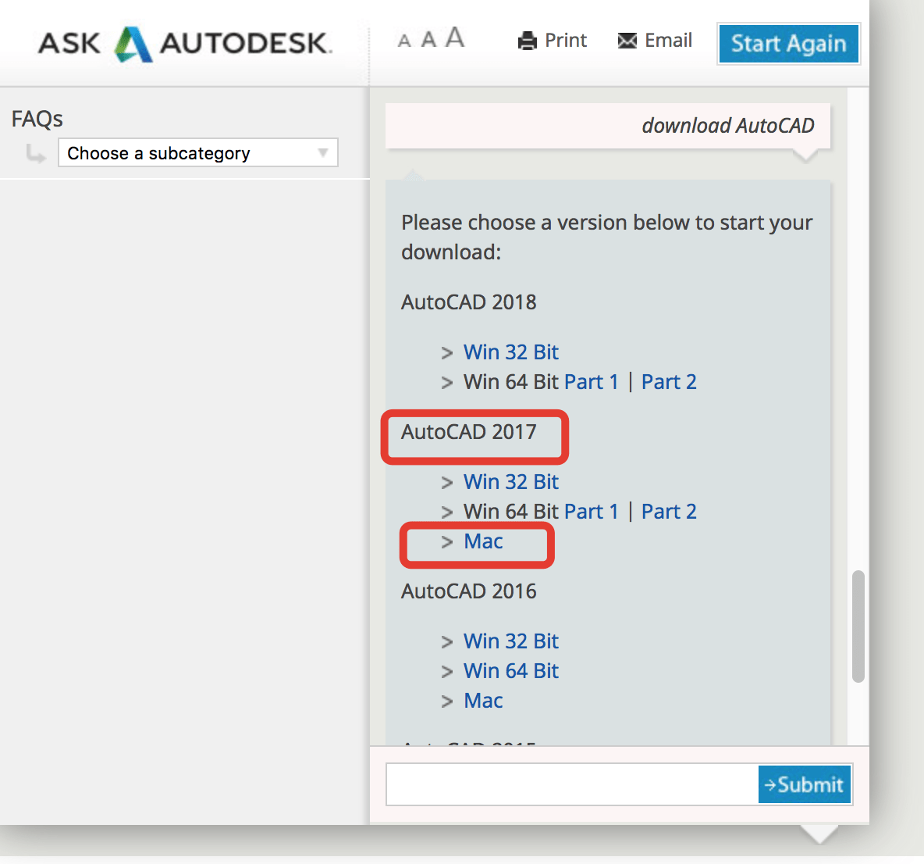Open AutoCAD 2018 Win 64 Bit Part 2
This screenshot has height=864, width=924.
click(669, 382)
